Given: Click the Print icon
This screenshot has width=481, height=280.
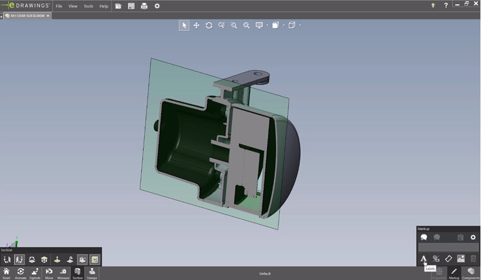Looking at the screenshot, I should (x=144, y=6).
